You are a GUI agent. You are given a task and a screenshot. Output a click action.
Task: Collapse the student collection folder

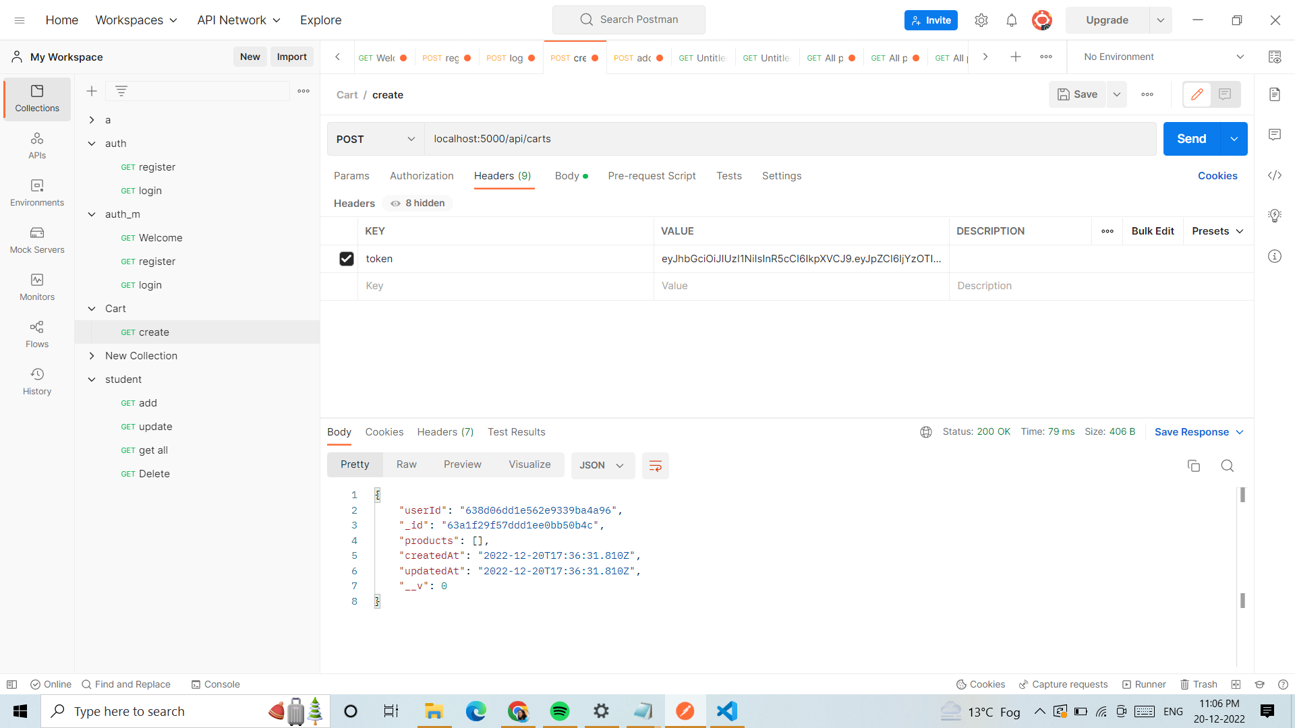point(92,379)
